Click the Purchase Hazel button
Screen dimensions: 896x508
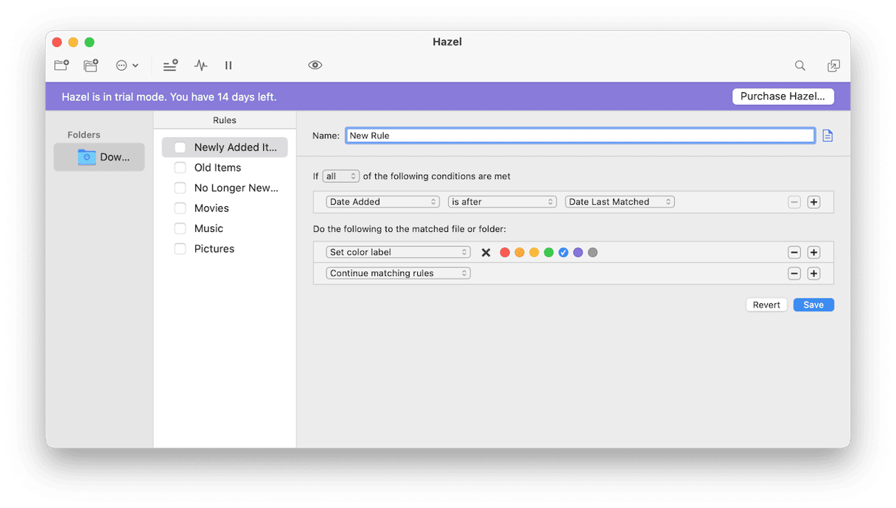tap(783, 96)
